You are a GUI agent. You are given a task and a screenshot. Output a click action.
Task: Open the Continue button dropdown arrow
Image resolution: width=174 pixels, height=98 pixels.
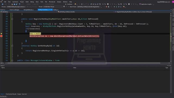point(73,4)
